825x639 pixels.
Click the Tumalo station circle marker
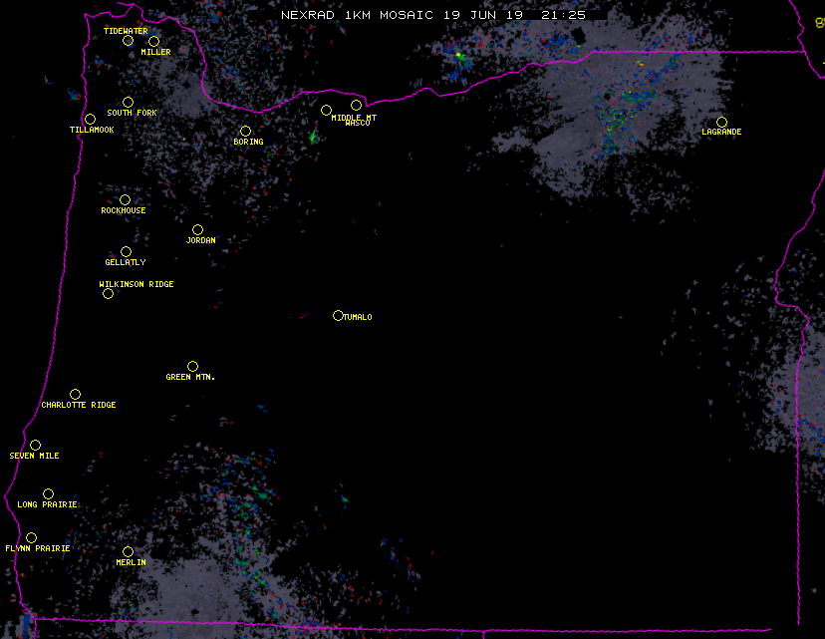(338, 315)
